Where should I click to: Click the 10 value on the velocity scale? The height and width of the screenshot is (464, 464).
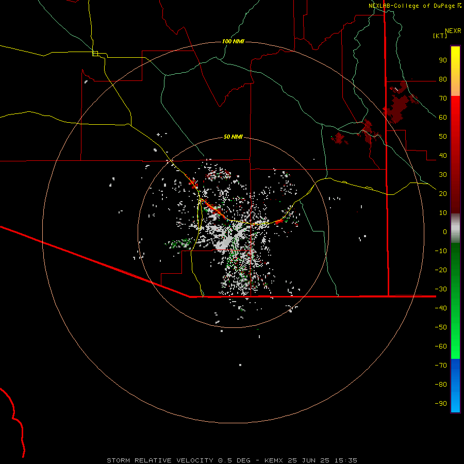click(443, 213)
